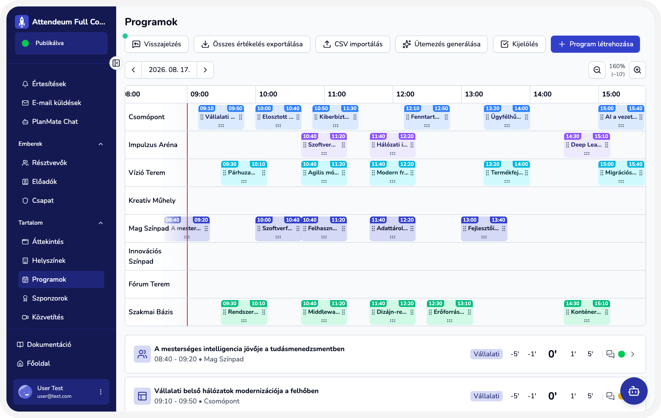Export all ratings with Összes értékelés exportálása
661x418 pixels.
click(252, 44)
